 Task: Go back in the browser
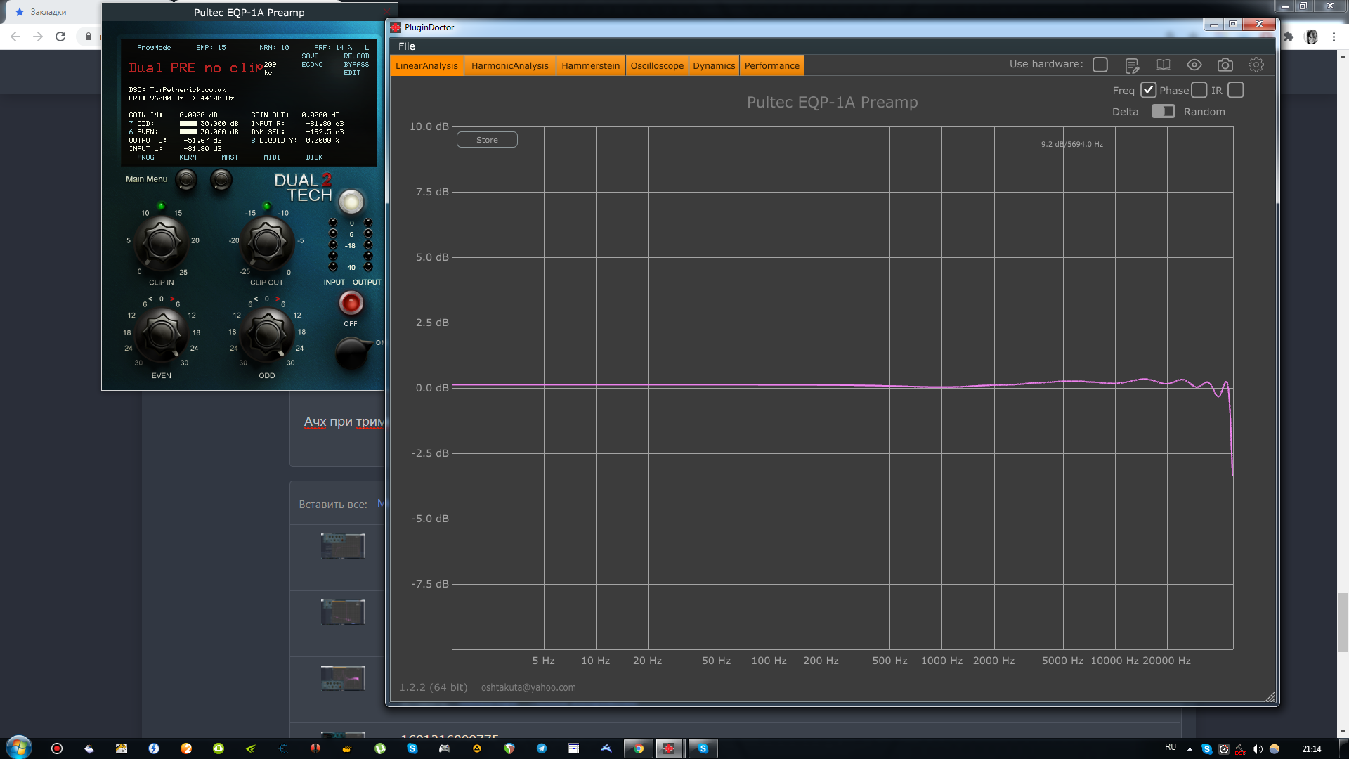pos(15,37)
